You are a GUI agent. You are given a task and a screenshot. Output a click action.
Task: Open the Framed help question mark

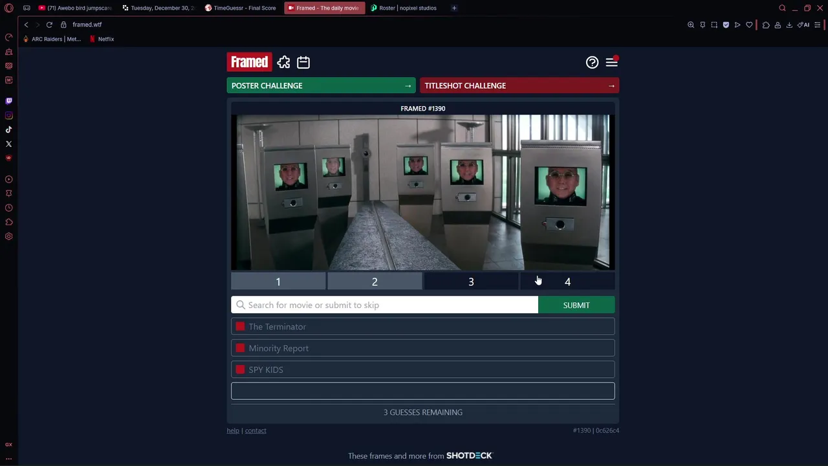point(592,62)
